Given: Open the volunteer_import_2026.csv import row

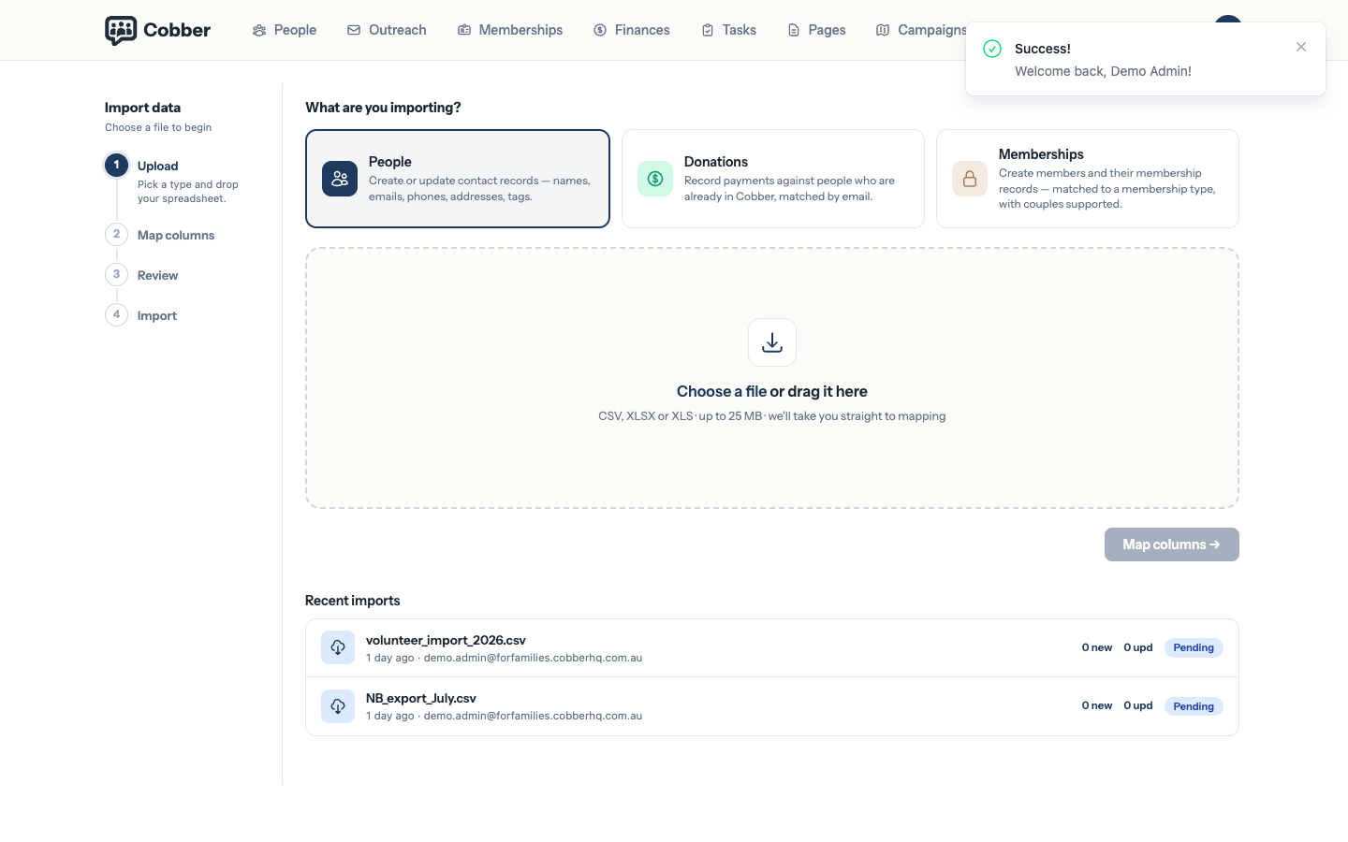Looking at the screenshot, I should (x=772, y=648).
